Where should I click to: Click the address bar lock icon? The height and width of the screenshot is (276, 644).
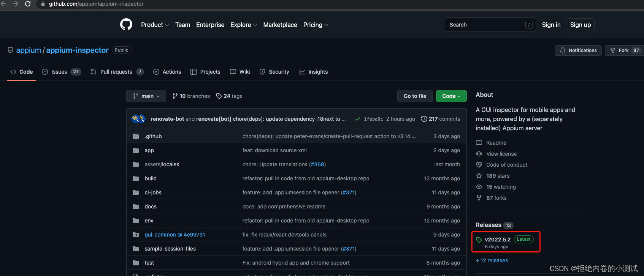tap(43, 4)
